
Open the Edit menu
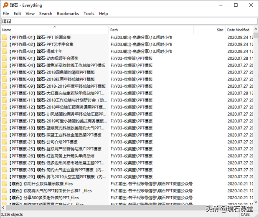tap(17, 13)
